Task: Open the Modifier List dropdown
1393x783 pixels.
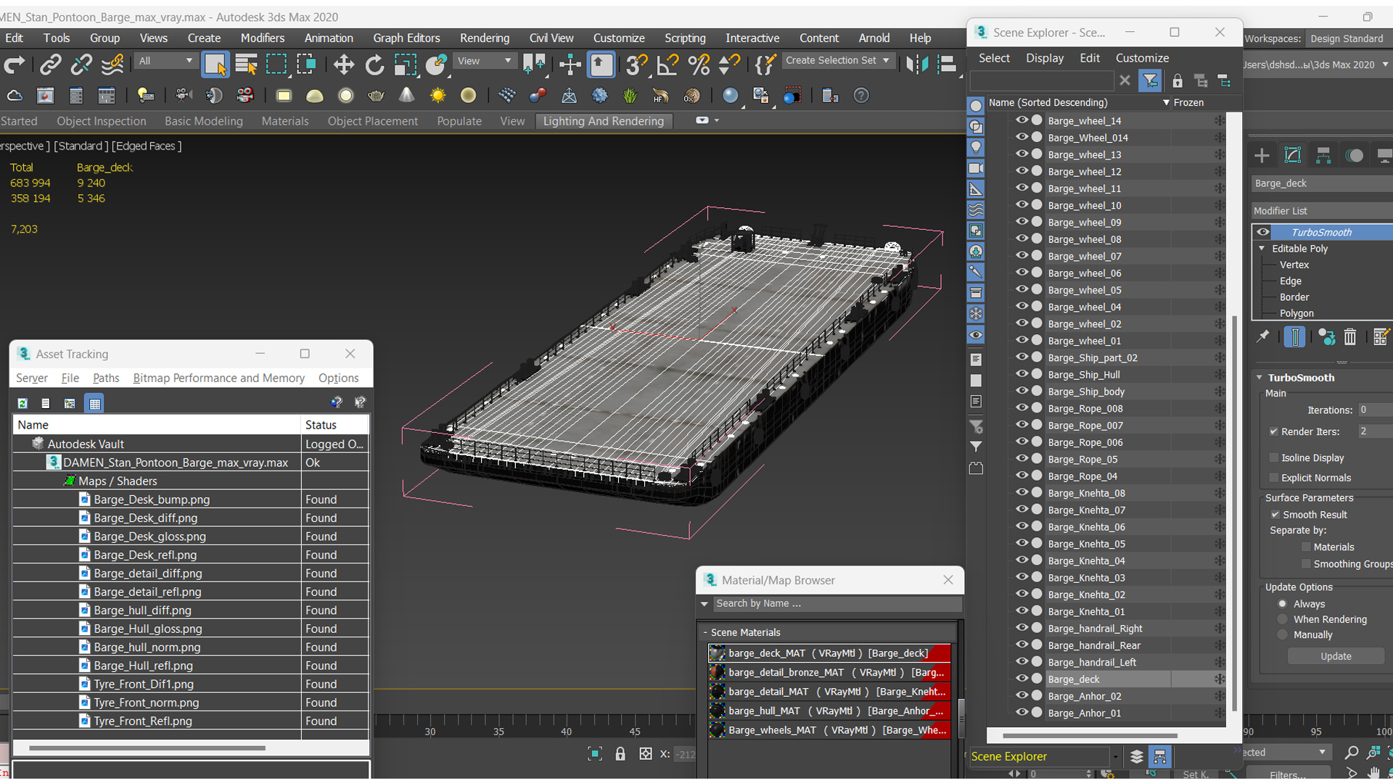Action: tap(1322, 211)
